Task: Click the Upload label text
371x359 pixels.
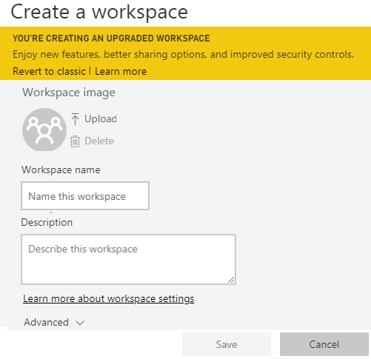Action: (x=101, y=119)
